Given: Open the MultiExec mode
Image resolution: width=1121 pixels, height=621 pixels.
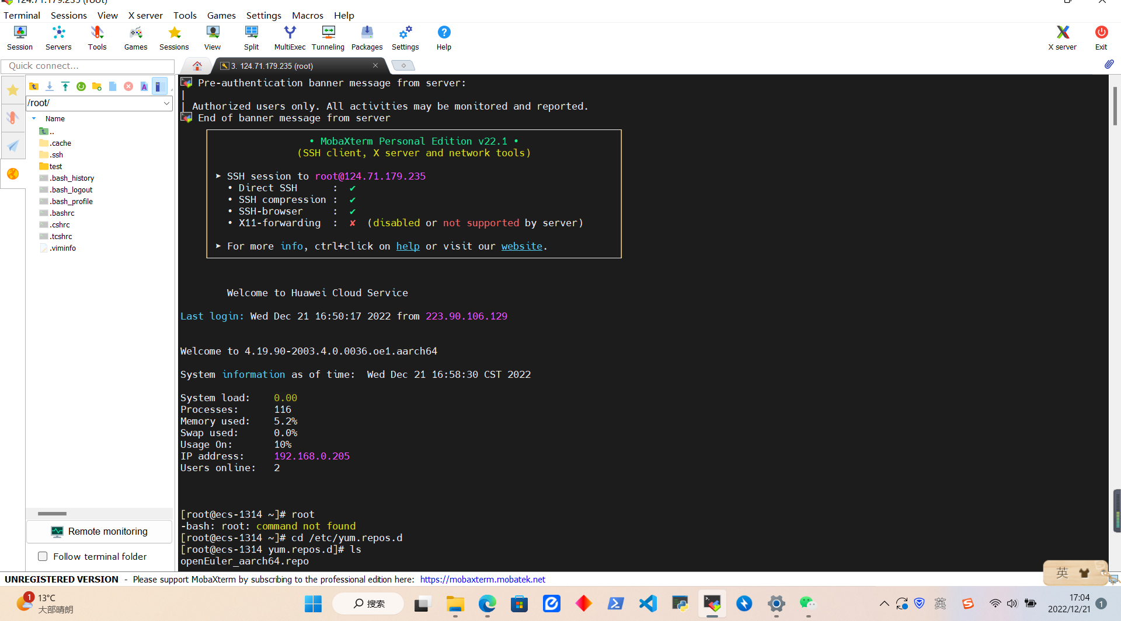Looking at the screenshot, I should (x=290, y=37).
